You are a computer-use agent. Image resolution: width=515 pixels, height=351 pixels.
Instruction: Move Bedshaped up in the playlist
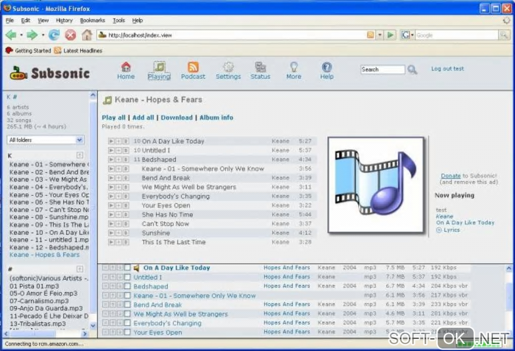click(x=113, y=286)
